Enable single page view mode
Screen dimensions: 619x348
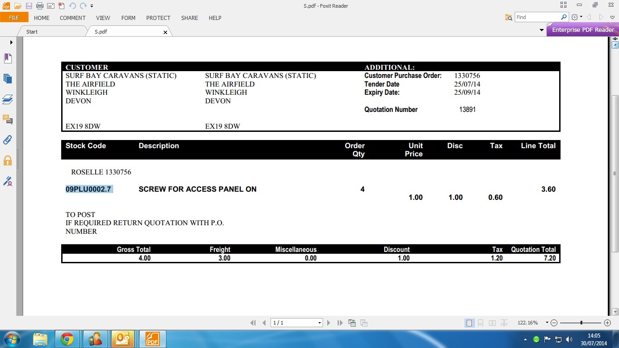pyautogui.click(x=469, y=323)
